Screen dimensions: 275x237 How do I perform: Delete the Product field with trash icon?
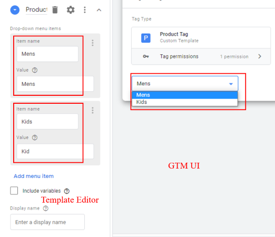coord(55,10)
